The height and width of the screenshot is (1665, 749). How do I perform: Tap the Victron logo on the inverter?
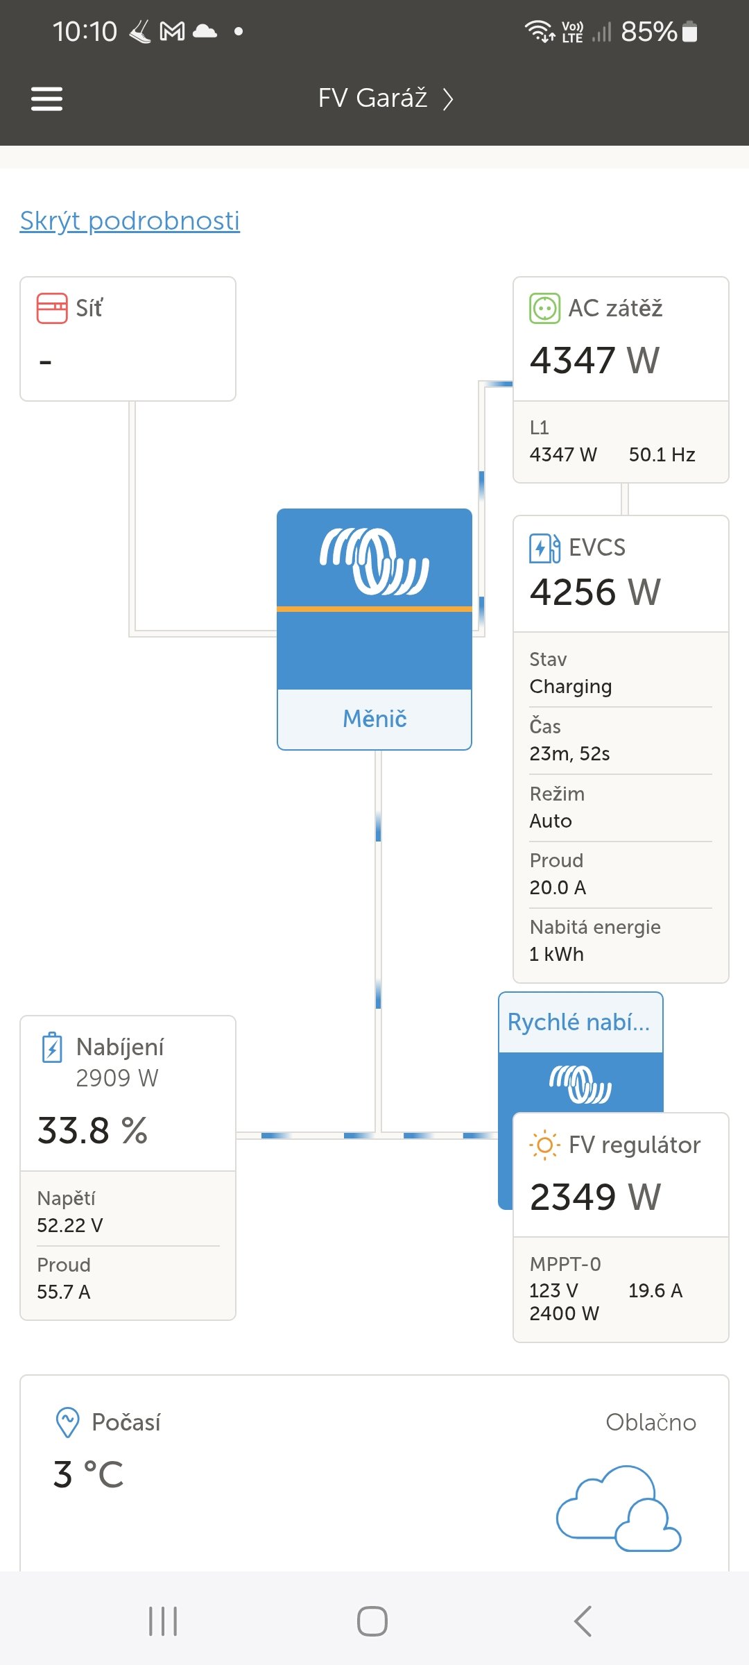(374, 561)
